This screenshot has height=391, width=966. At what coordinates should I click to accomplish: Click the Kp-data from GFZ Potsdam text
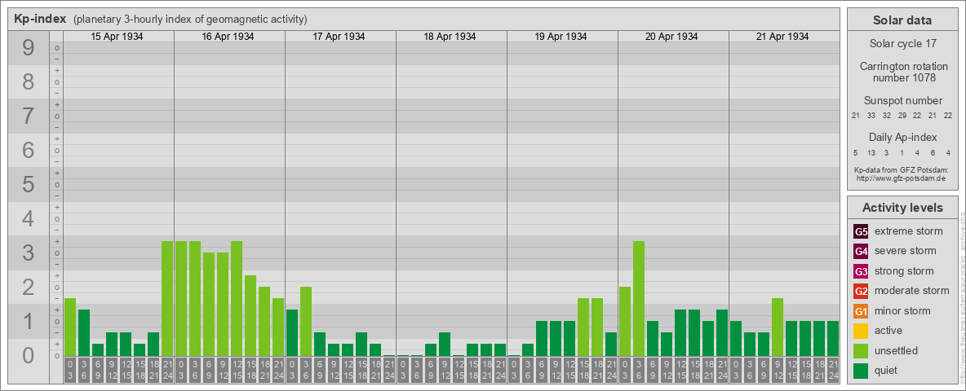(900, 169)
